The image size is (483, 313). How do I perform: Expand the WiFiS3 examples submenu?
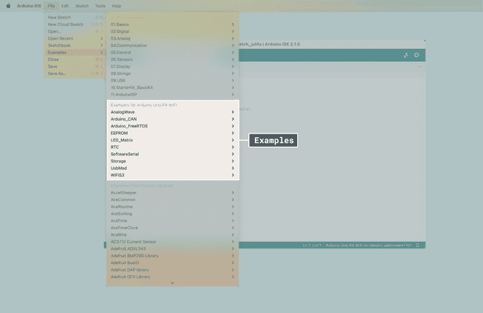point(172,175)
